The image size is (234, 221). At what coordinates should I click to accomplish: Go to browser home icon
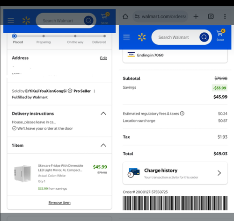click(x=125, y=16)
